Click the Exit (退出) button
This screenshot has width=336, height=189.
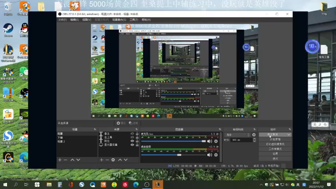click(x=275, y=159)
